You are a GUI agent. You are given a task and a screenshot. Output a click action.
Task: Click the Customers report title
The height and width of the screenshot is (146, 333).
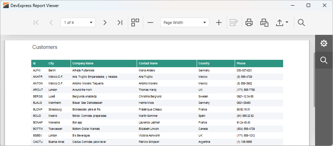click(45, 47)
